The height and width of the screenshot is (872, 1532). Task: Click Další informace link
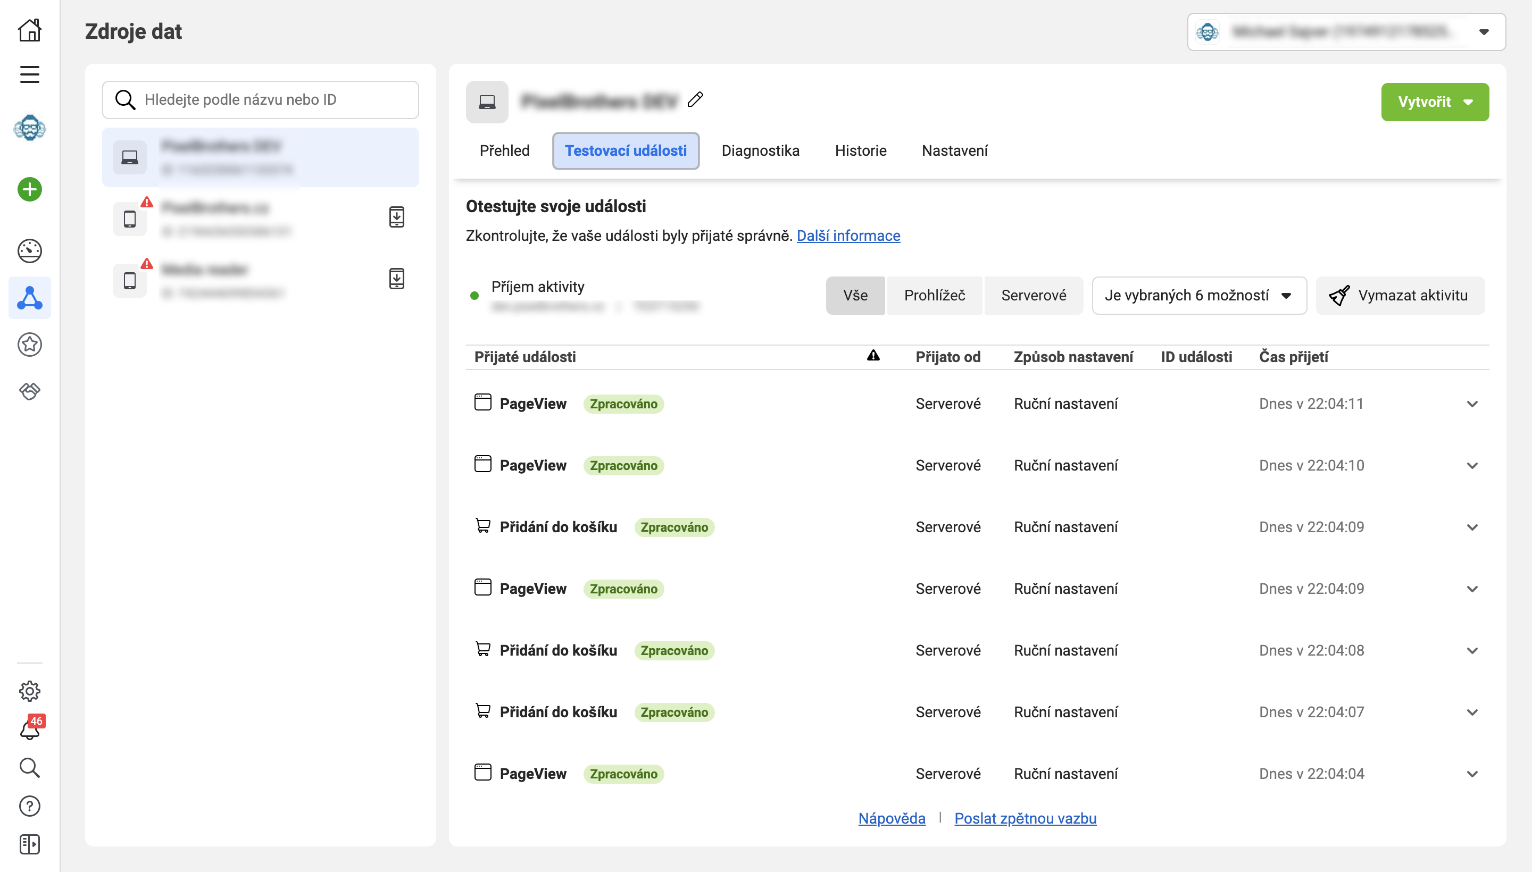pyautogui.click(x=848, y=236)
